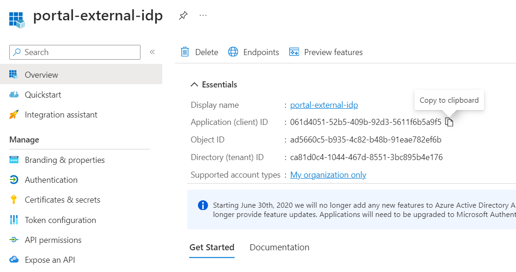Image resolution: width=516 pixels, height=272 pixels.
Task: Copy the Application (client) ID to clipboard
Action: [x=448, y=122]
